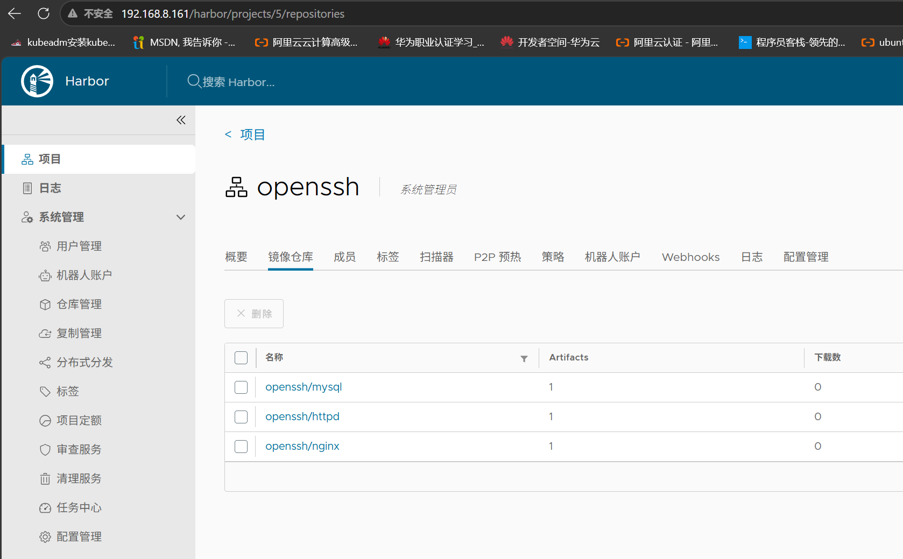Click the sidebar 配置管理 gear icon
The image size is (903, 559).
[x=45, y=537]
